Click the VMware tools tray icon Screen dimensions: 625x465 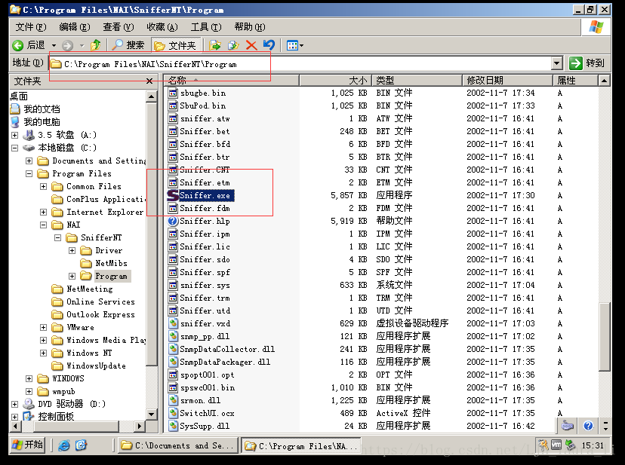click(x=556, y=445)
